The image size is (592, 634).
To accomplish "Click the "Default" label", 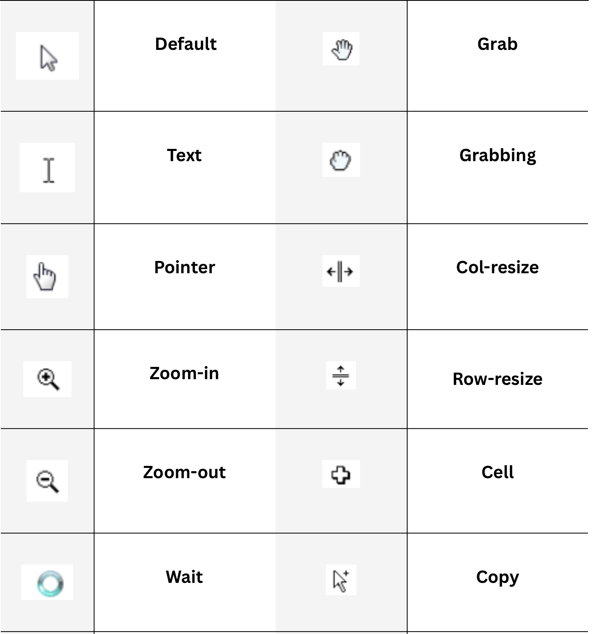I will (x=186, y=44).
